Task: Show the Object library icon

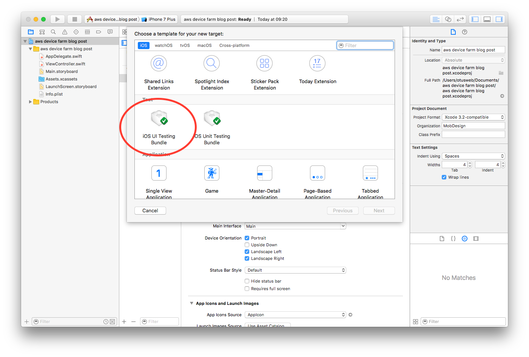Action: (465, 239)
